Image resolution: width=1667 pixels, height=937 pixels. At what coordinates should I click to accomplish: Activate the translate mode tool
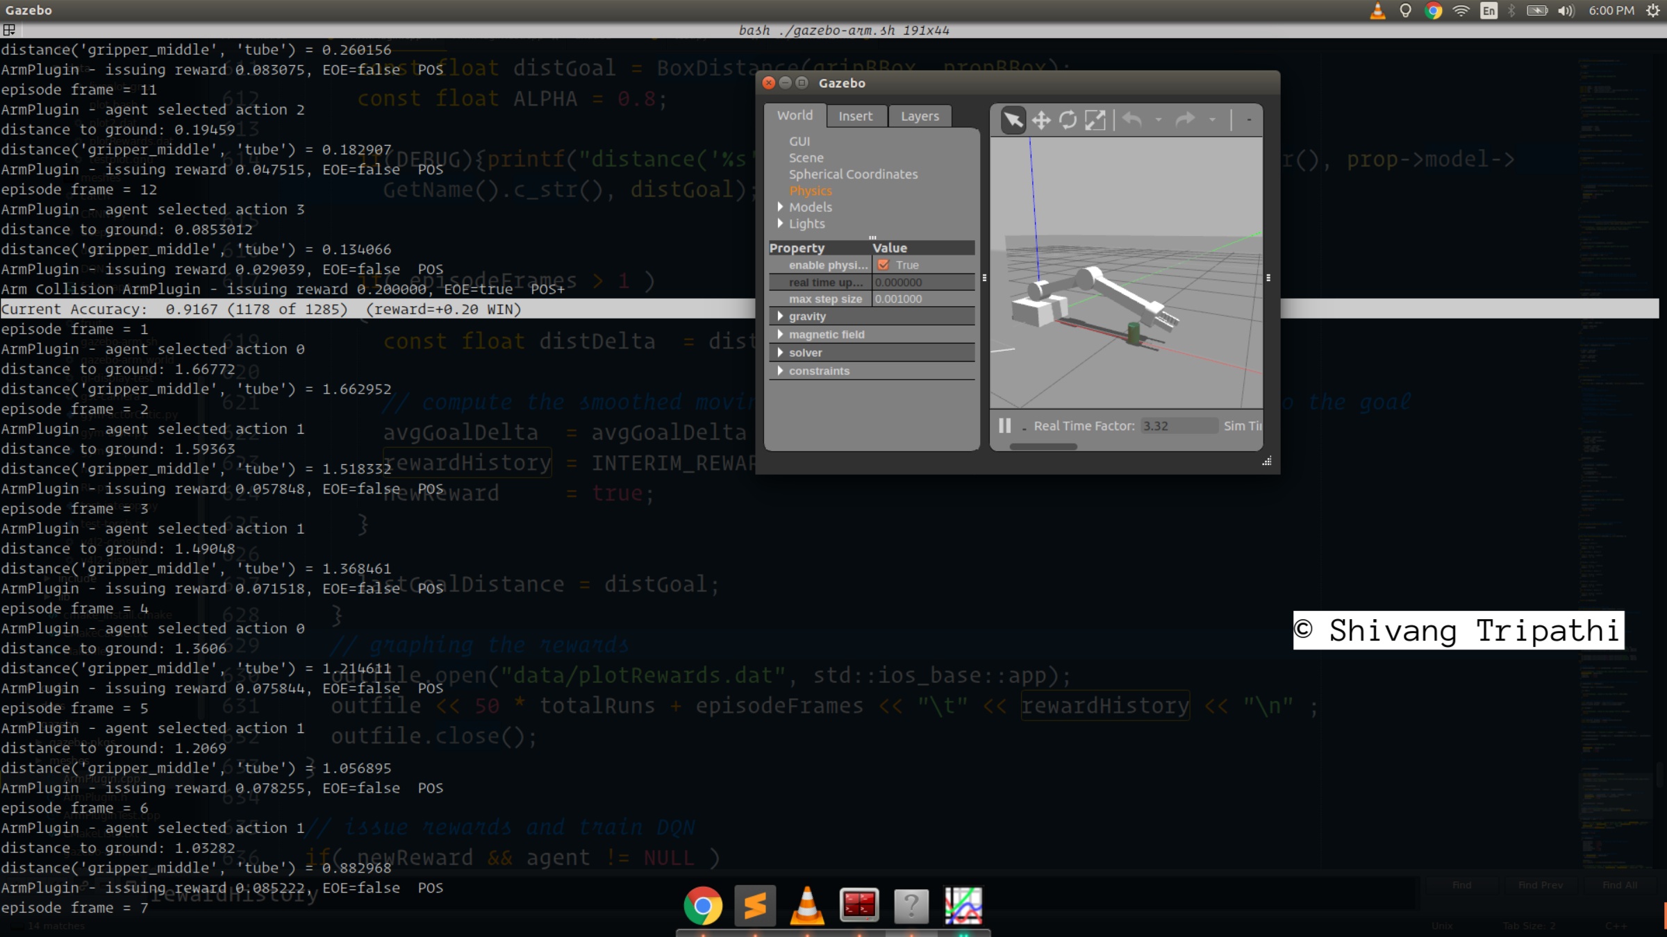tap(1040, 120)
